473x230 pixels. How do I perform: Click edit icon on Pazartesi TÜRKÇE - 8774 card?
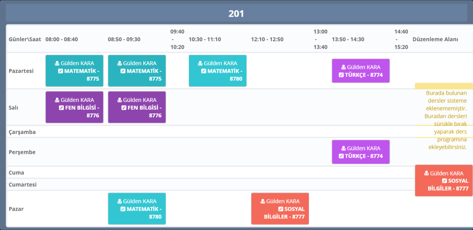coord(341,75)
